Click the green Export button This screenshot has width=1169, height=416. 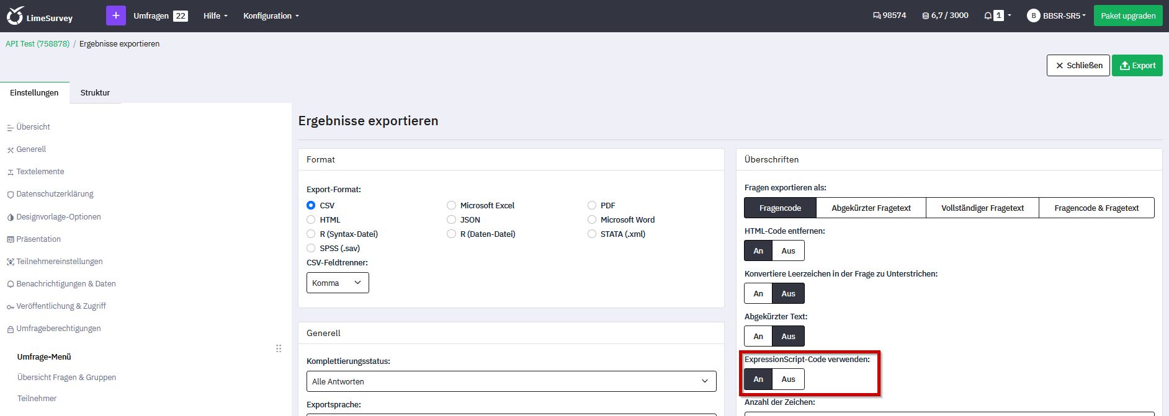[1137, 66]
